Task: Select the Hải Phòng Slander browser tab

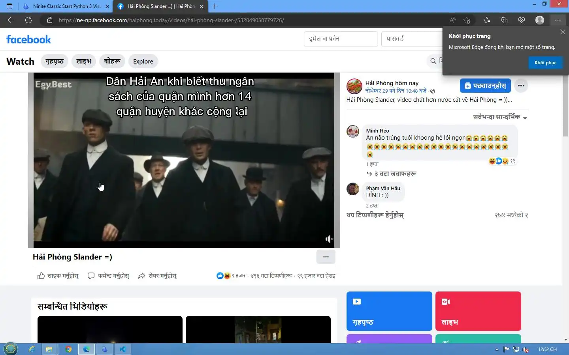Action: tap(160, 6)
